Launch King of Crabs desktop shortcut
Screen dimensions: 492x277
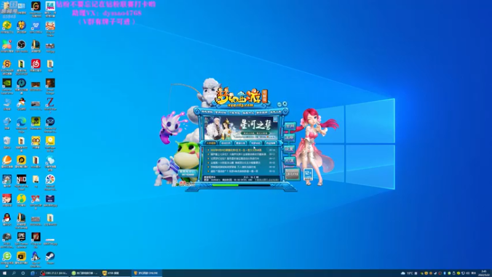click(50, 28)
